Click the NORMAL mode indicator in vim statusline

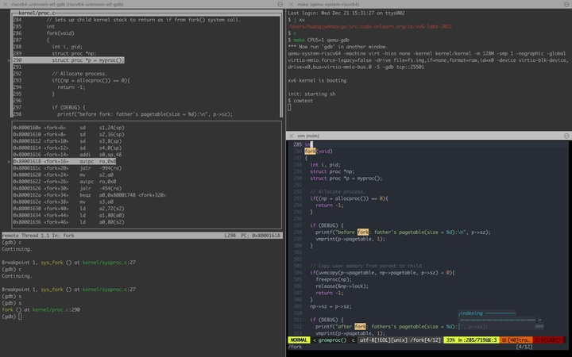point(300,340)
